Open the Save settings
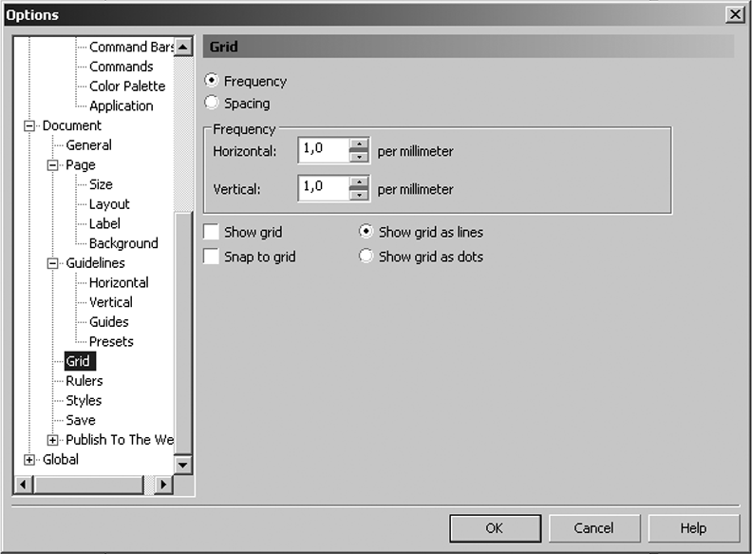Viewport: 752px width, 554px height. [x=81, y=420]
